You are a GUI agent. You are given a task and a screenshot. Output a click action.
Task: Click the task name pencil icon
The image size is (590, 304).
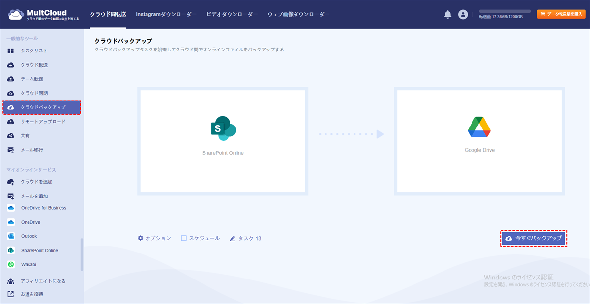pos(233,239)
